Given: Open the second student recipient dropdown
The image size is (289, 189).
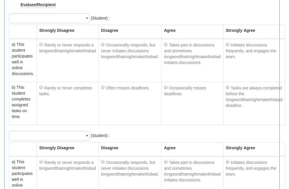Looking at the screenshot, I should pos(49,136).
